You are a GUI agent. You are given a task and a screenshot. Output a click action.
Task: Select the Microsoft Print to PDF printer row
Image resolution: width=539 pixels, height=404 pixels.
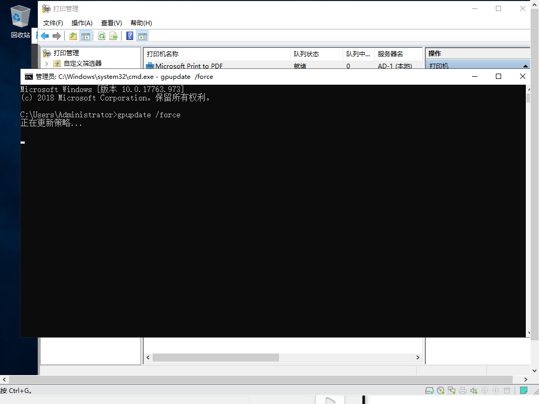(x=283, y=65)
